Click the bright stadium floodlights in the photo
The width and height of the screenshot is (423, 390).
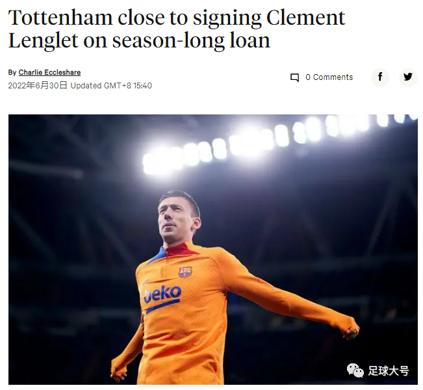pyautogui.click(x=243, y=143)
